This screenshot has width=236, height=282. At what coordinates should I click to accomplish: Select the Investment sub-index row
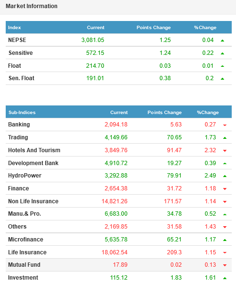(118, 277)
